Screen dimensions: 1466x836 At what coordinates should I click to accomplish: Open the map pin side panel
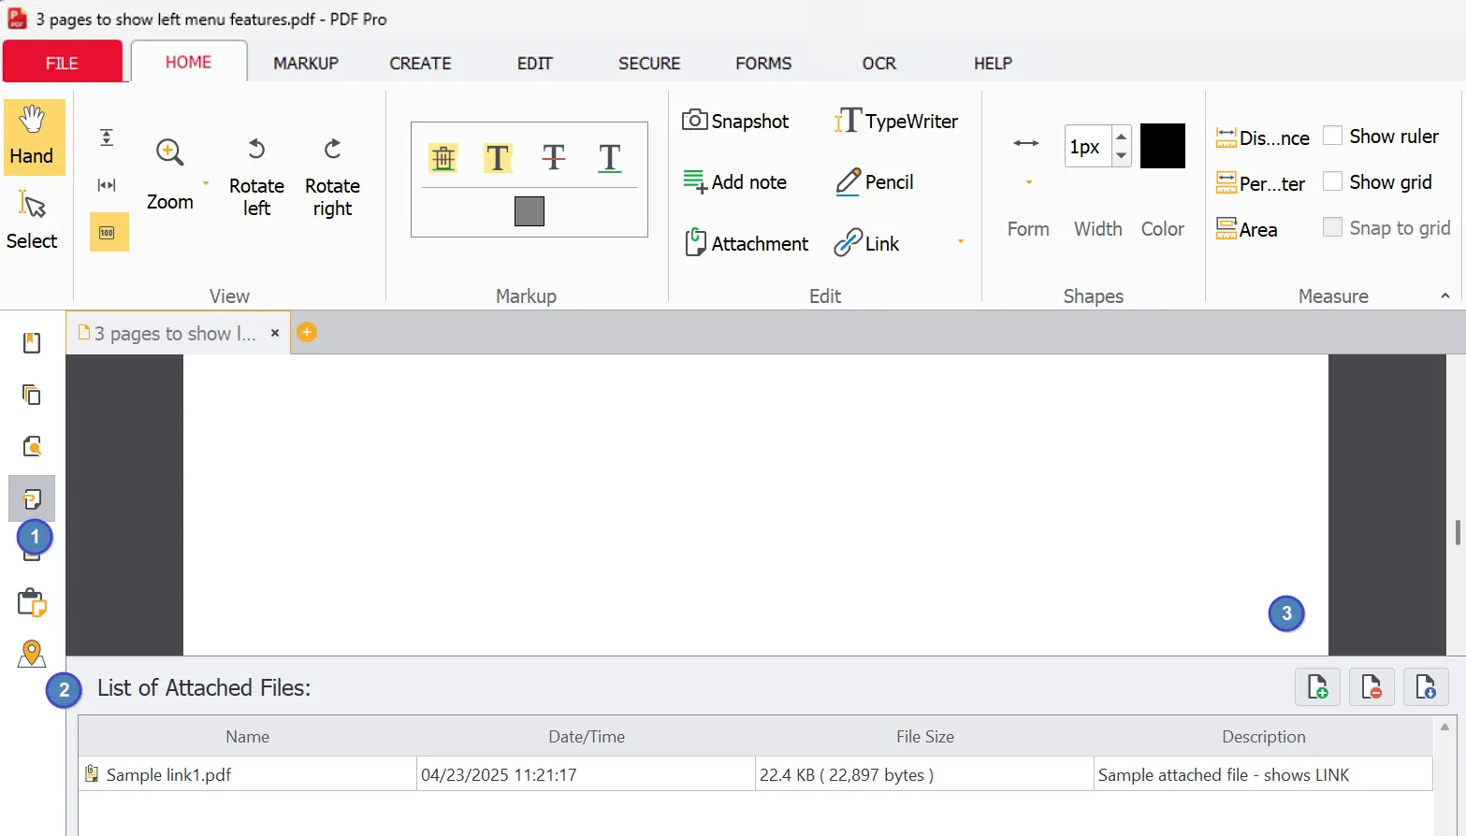pyautogui.click(x=32, y=654)
